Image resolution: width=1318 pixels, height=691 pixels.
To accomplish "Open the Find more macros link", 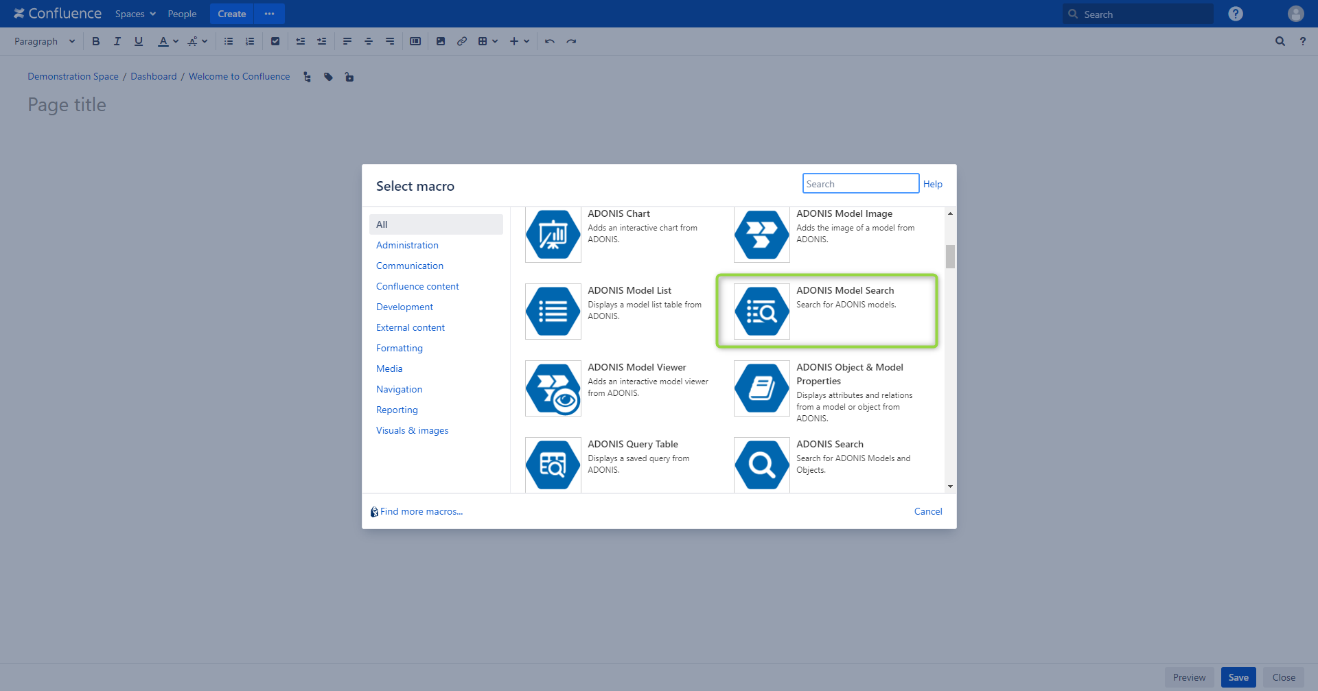I will click(421, 511).
